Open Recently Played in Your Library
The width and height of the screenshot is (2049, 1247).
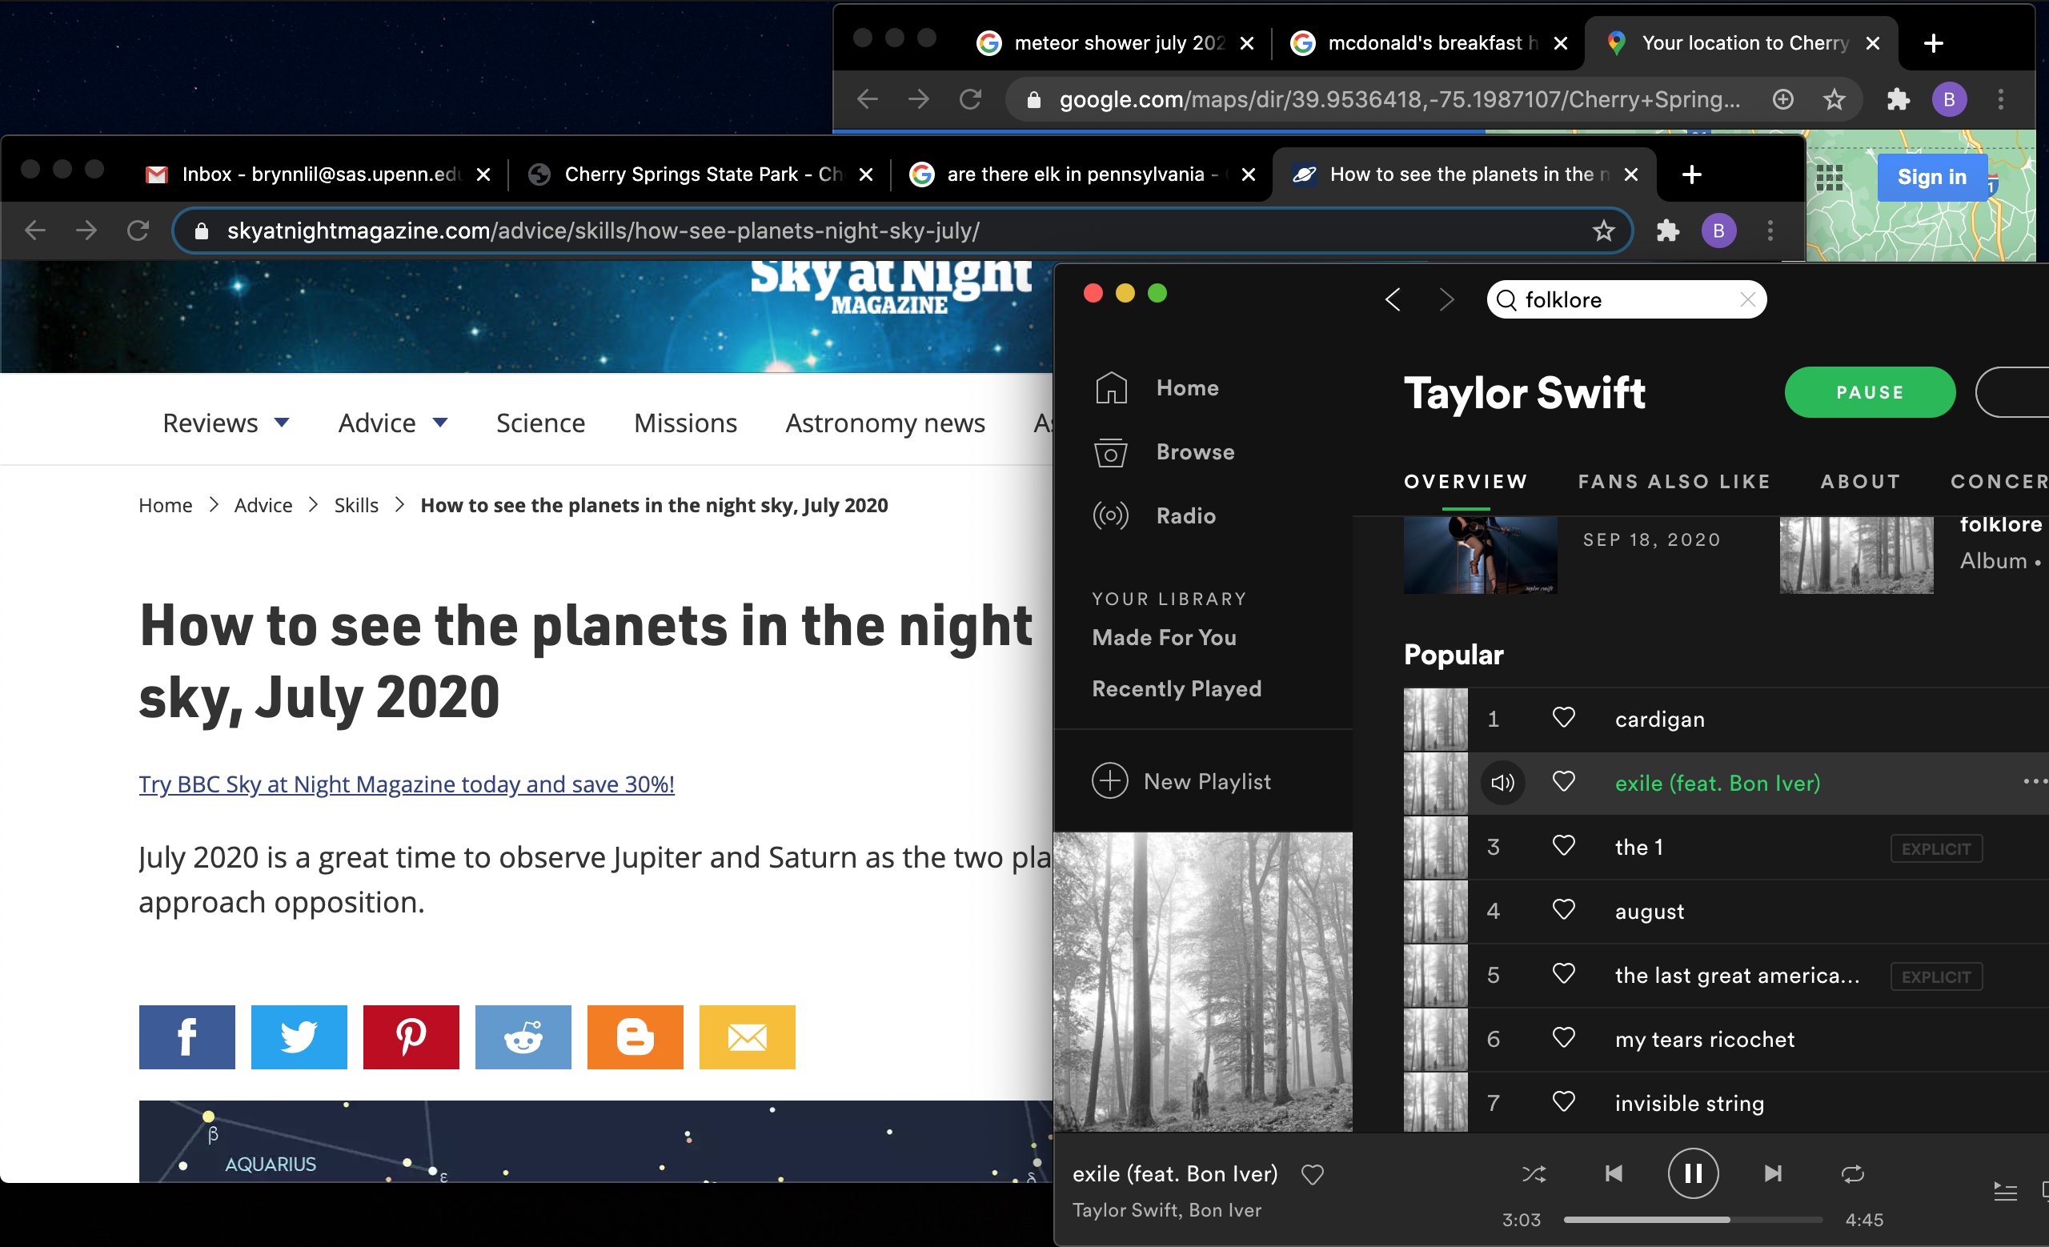pos(1177,688)
